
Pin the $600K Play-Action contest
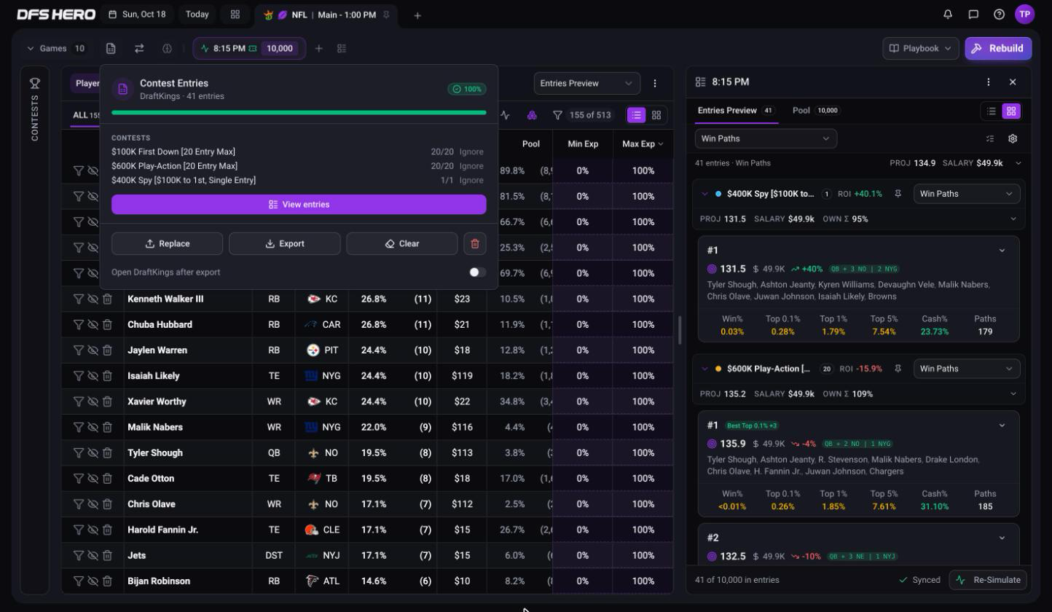coord(898,369)
